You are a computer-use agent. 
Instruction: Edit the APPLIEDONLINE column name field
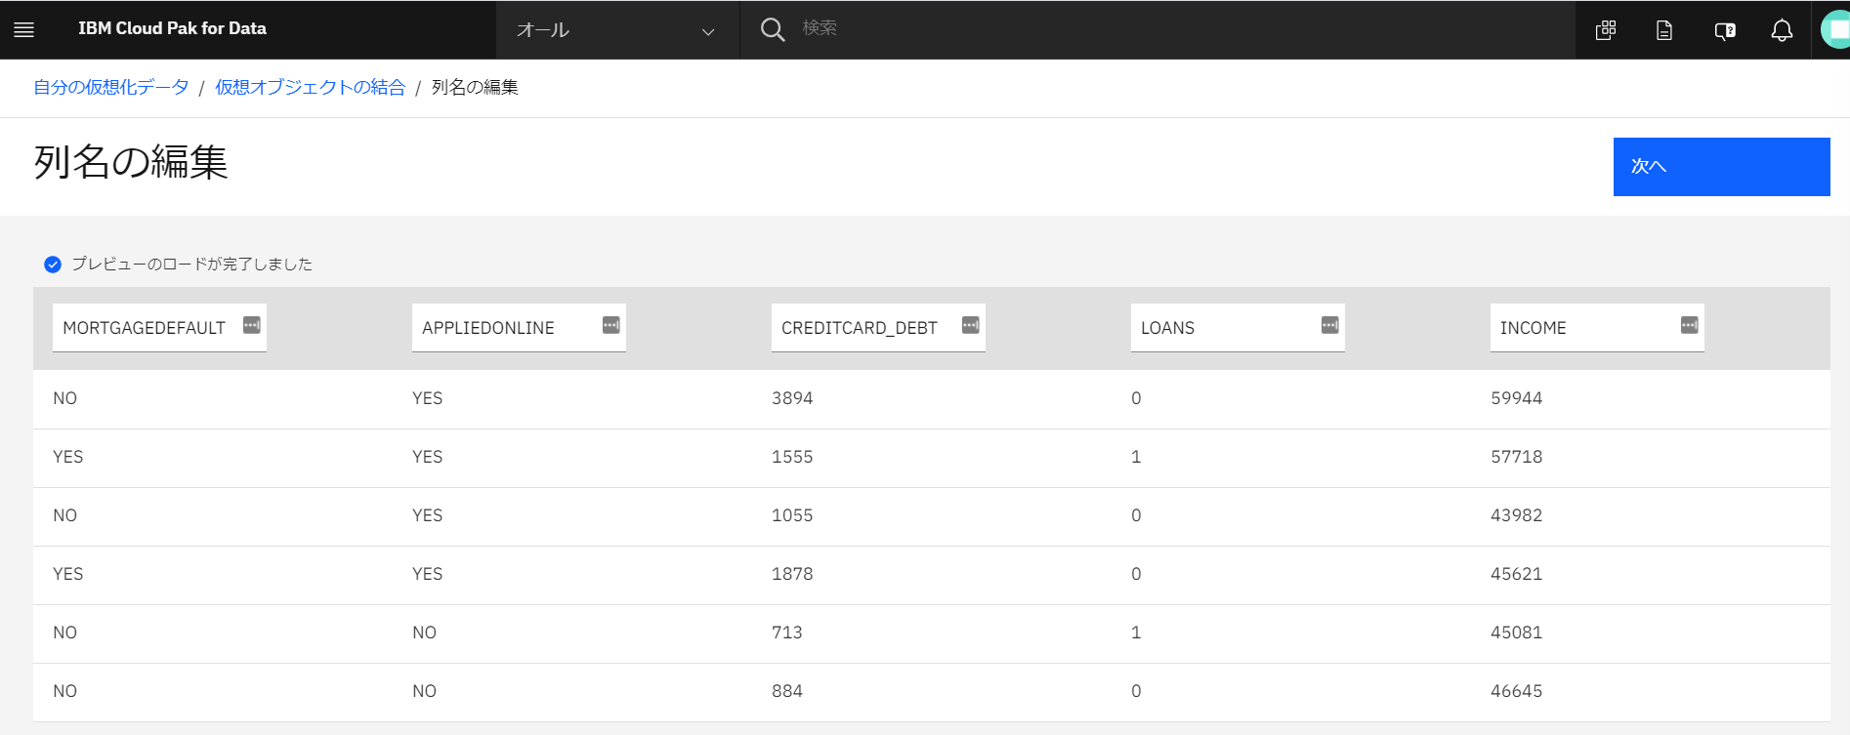point(519,328)
